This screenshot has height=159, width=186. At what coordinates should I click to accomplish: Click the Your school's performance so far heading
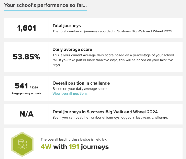45,5
